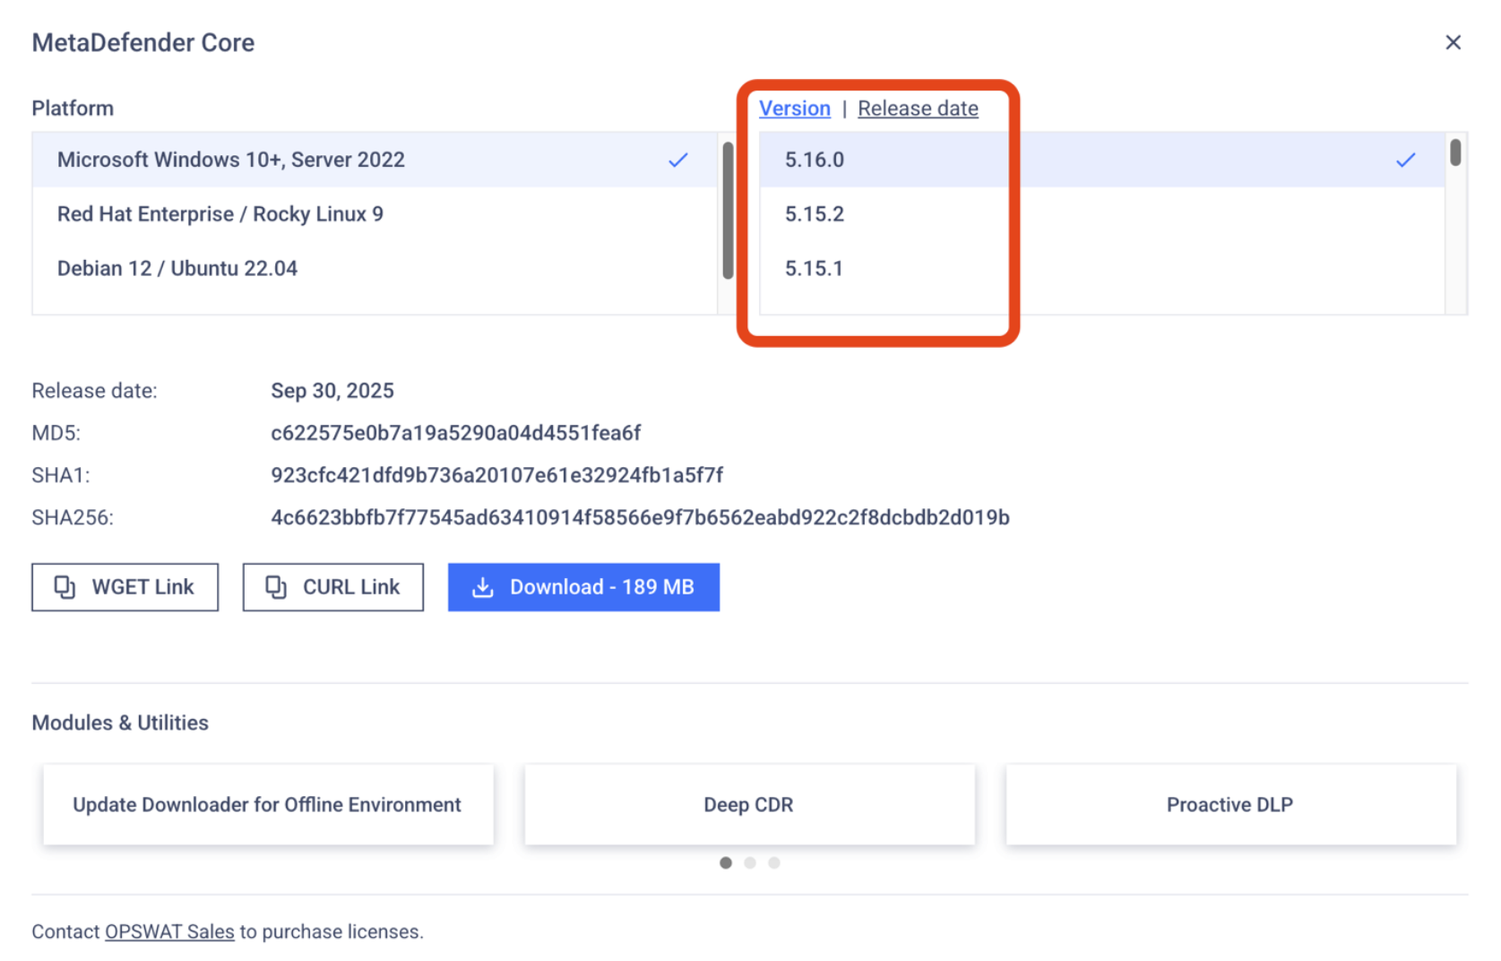Image resolution: width=1501 pixels, height=961 pixels.
Task: Copy the CURL Link
Action: [332, 587]
